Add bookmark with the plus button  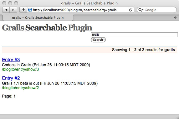click(x=23, y=10)
